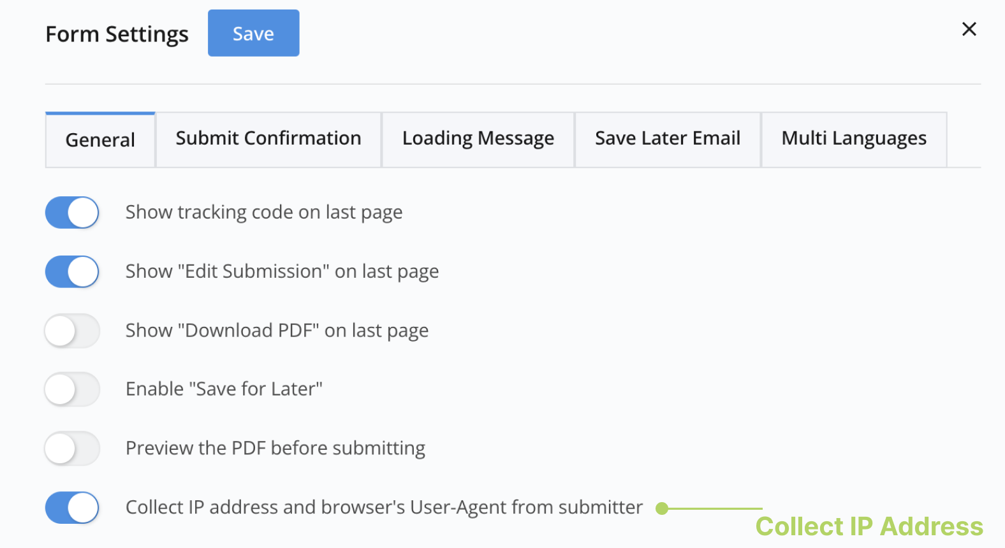Go to the Save Later Email tab
This screenshot has height=548, width=1005.
pyautogui.click(x=668, y=139)
